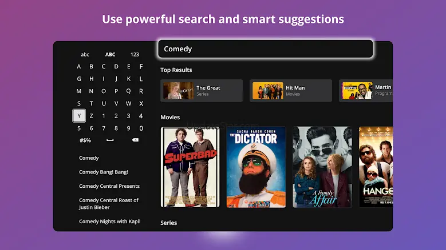Tap the letter W key
This screenshot has width=446, height=250.
[129, 104]
